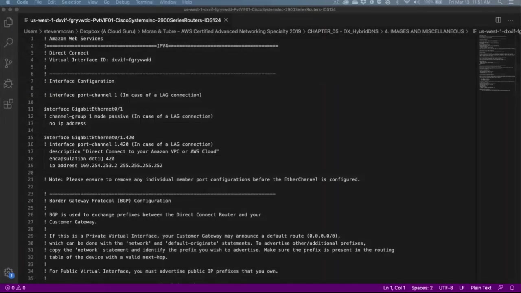Open the View menu
The image size is (521, 293).
tap(92, 2)
